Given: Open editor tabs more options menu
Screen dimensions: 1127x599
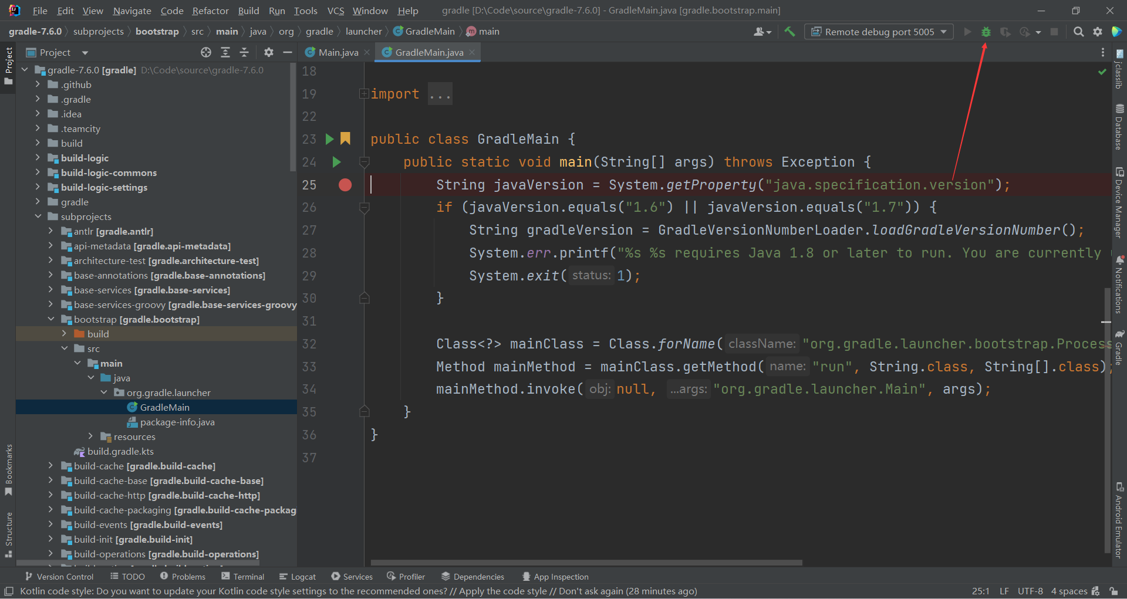Looking at the screenshot, I should tap(1102, 52).
